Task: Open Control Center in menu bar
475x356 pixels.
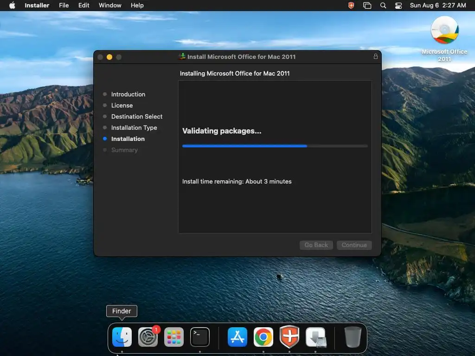Action: (x=398, y=6)
